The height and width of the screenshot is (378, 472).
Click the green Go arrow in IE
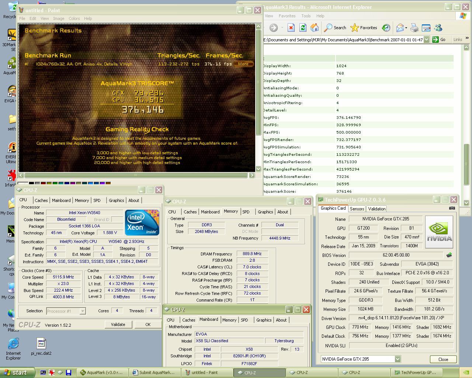point(435,39)
